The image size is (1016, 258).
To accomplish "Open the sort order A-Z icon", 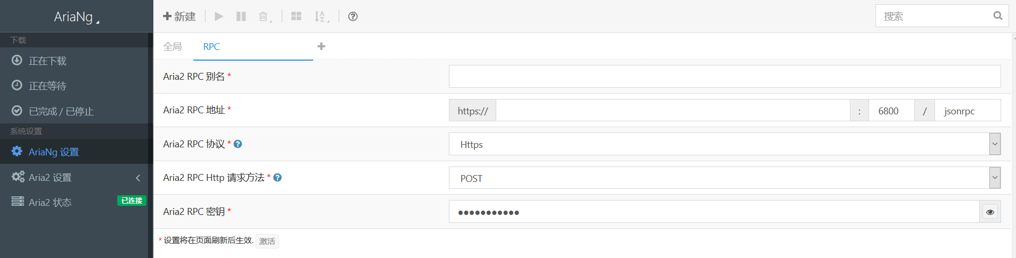I will pyautogui.click(x=321, y=16).
